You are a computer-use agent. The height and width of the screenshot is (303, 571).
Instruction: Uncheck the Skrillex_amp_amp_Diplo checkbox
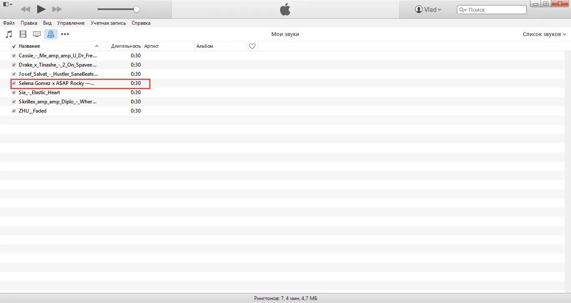[x=14, y=102]
